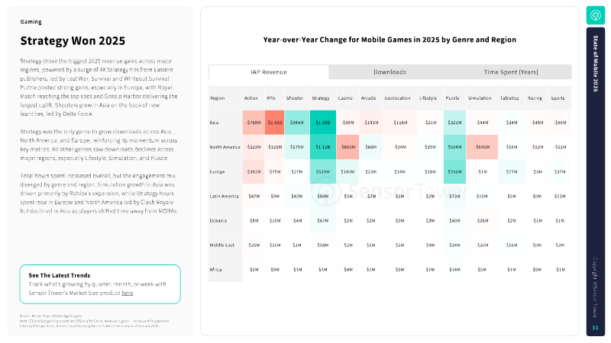Select the IAP Revenue tab
The width and height of the screenshot is (611, 343).
click(269, 72)
